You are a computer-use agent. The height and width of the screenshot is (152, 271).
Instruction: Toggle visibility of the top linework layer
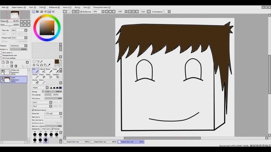click(x=3, y=71)
